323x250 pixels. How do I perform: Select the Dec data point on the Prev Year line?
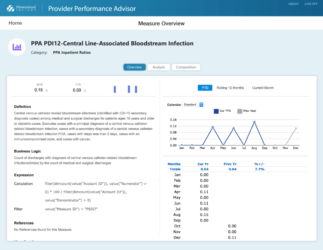click(296, 128)
